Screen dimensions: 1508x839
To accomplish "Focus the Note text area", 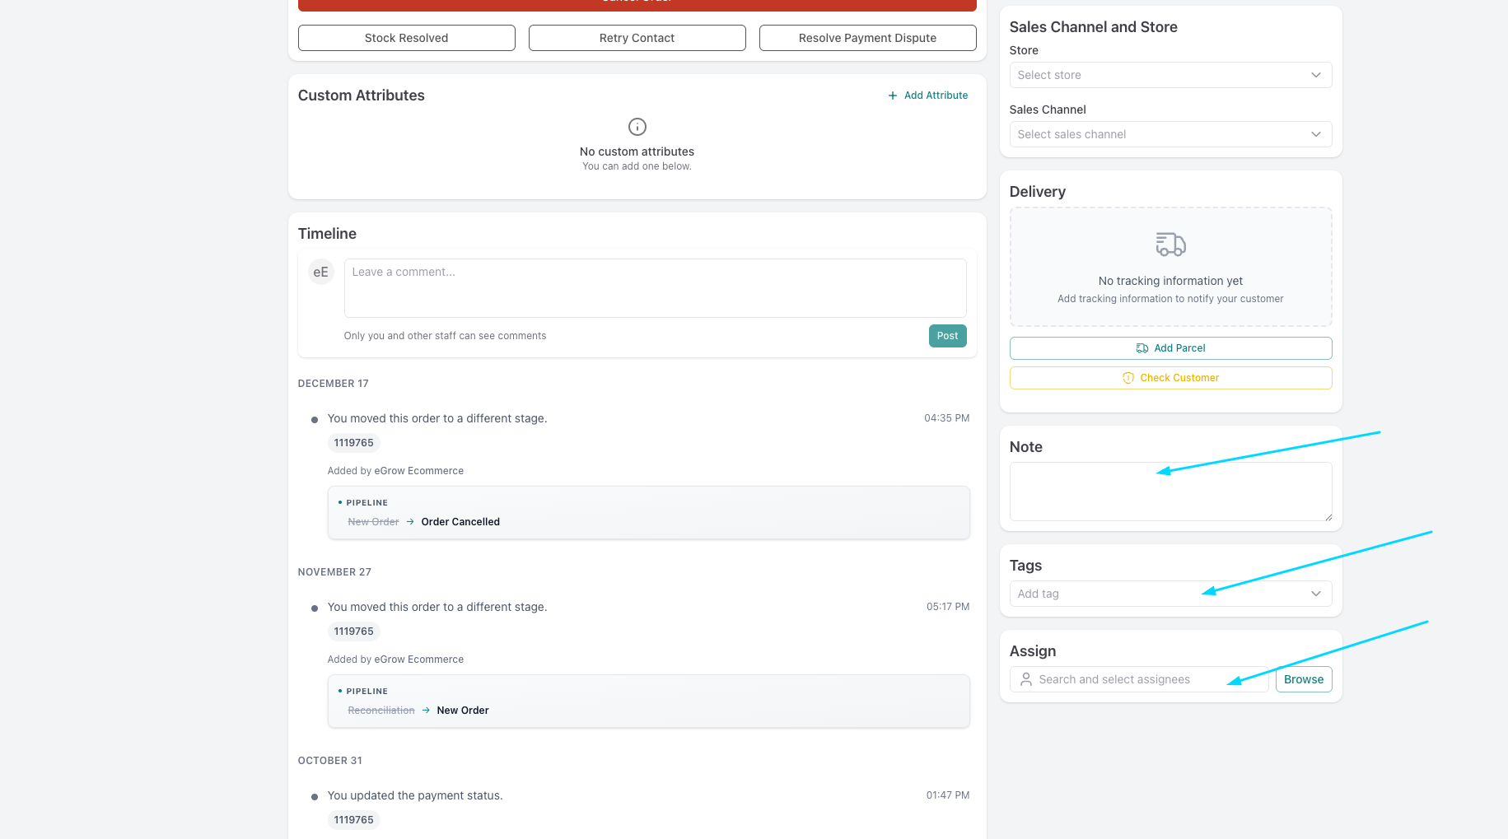I will pos(1170,492).
